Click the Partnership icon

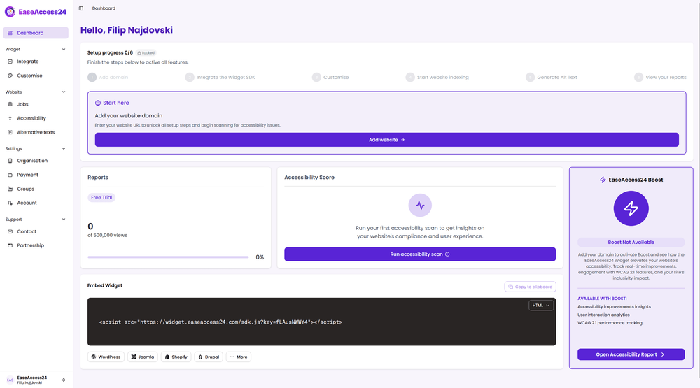tap(10, 246)
